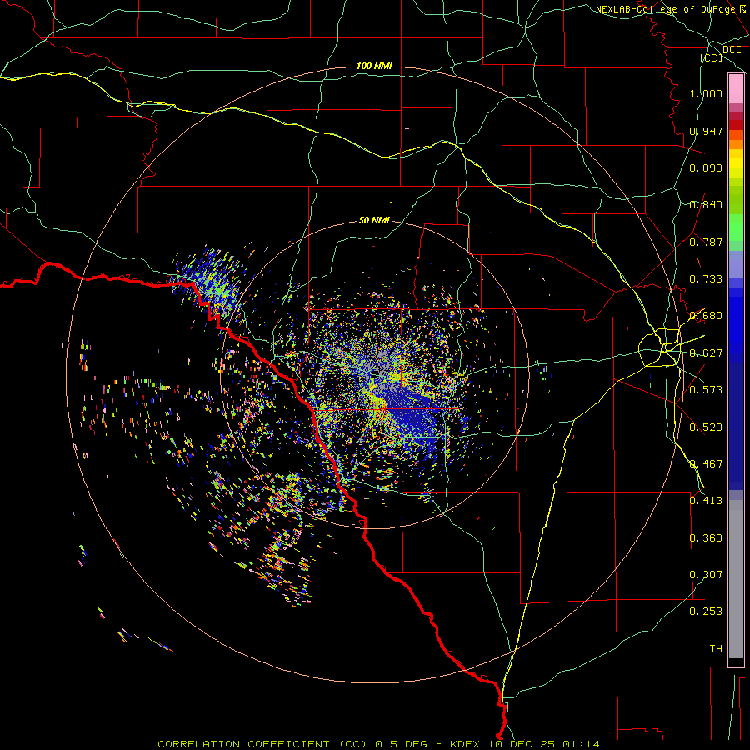750x750 pixels.
Task: Click the 0.360 scale value
Action: 706,538
